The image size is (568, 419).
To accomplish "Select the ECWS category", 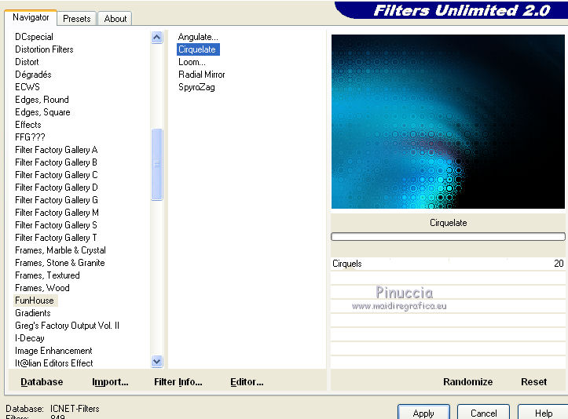I will [x=27, y=87].
